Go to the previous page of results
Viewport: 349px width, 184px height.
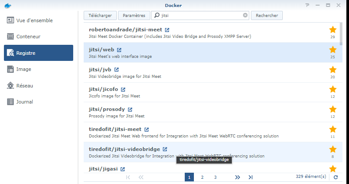click(x=141, y=177)
